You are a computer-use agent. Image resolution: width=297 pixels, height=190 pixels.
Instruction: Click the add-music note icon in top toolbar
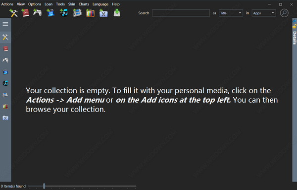(x=64, y=13)
